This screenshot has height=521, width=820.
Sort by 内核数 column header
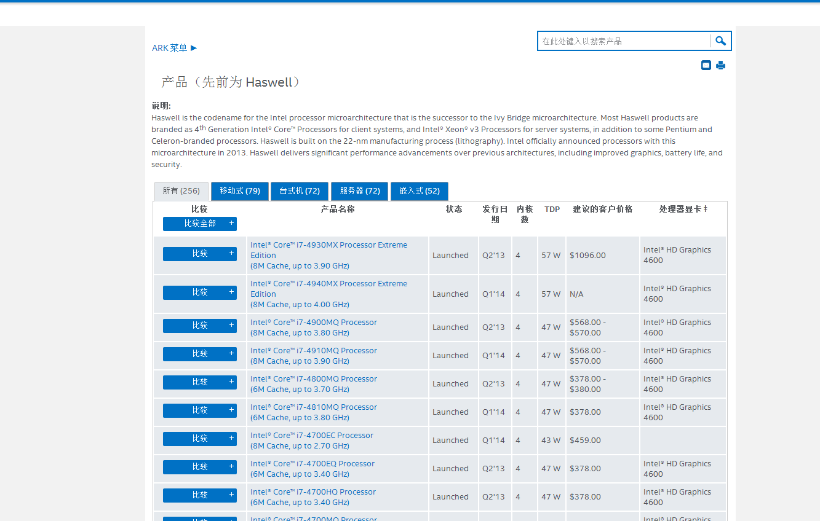click(x=525, y=214)
